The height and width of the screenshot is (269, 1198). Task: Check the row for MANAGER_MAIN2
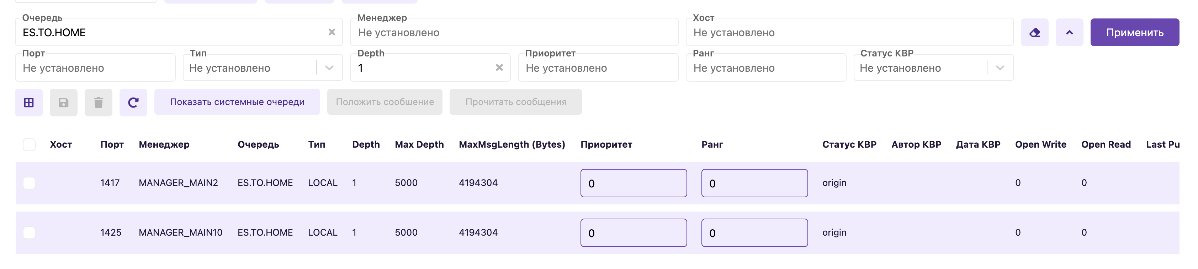29,183
